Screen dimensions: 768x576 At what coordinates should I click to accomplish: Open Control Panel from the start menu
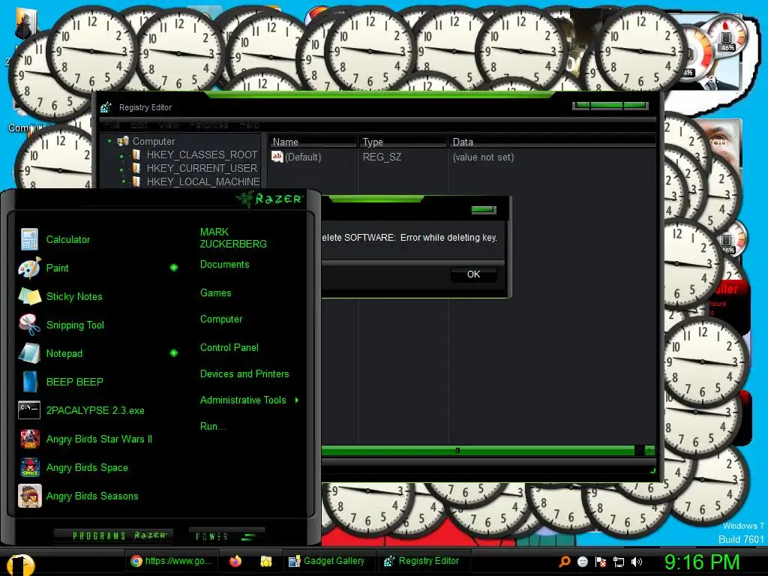coord(229,347)
